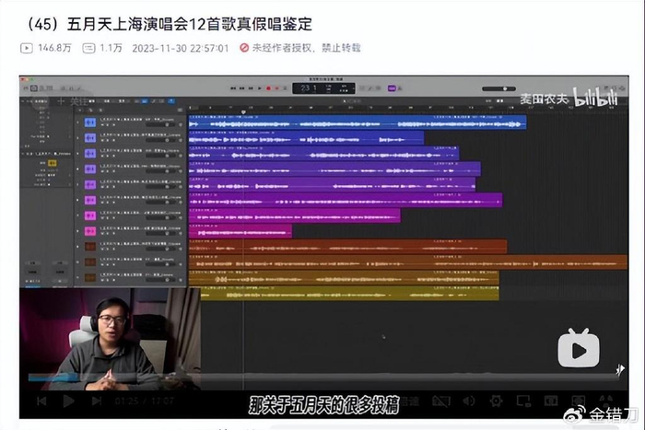Select the blue audio region on track one

[358, 122]
